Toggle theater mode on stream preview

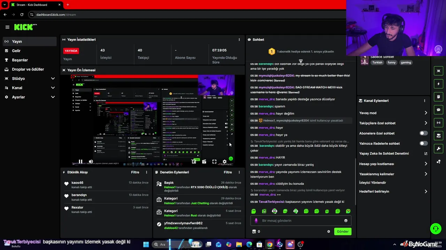tap(204, 161)
